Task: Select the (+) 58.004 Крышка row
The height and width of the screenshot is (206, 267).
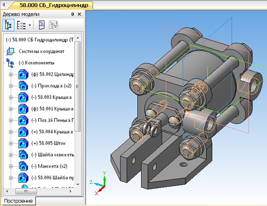Action: click(52, 132)
